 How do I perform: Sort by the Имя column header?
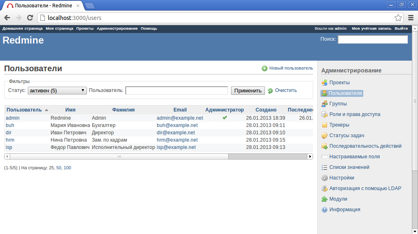[x=70, y=110]
